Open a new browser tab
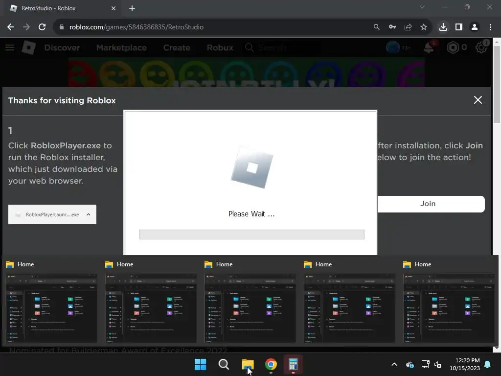The height and width of the screenshot is (376, 501). 132,8
